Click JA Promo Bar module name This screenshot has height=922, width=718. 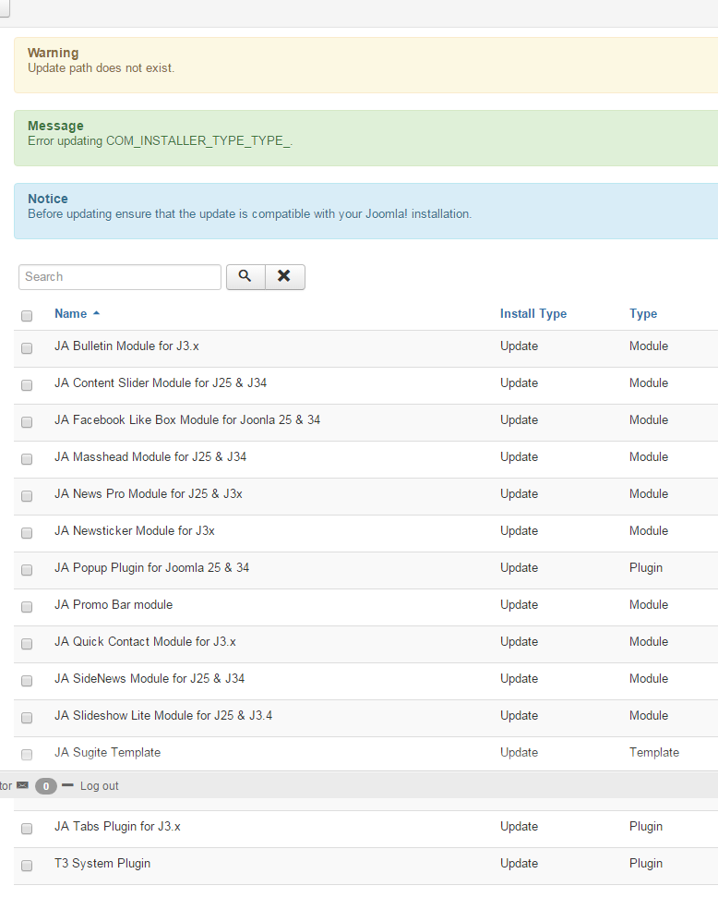coord(114,604)
